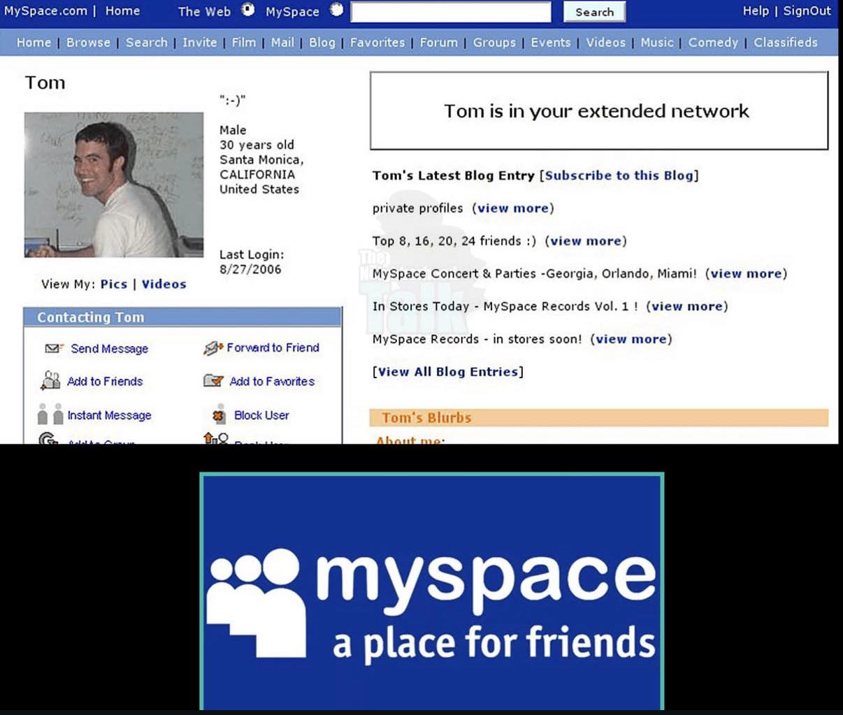This screenshot has width=843, height=715.
Task: Click the Instant Message figures icon
Action: [50, 414]
